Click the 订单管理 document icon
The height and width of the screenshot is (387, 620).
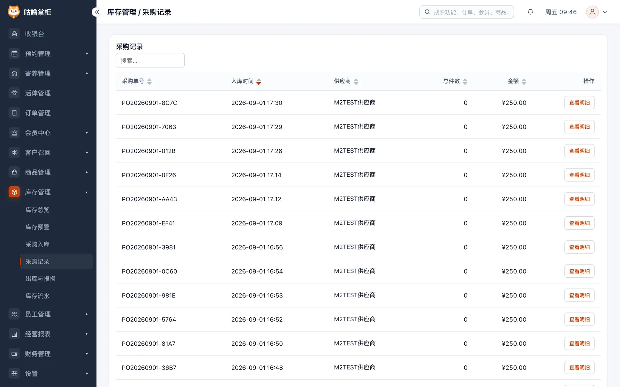coord(14,113)
